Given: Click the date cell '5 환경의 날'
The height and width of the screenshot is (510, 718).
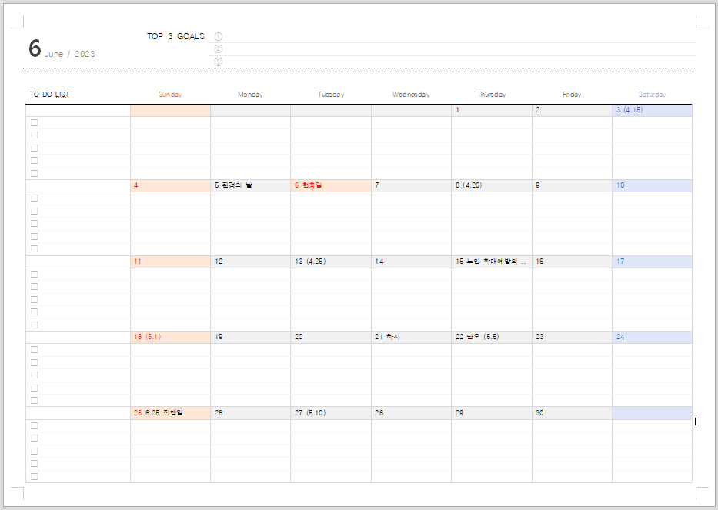Looking at the screenshot, I should 250,186.
